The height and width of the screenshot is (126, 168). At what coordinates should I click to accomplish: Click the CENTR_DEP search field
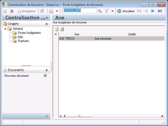(80, 11)
